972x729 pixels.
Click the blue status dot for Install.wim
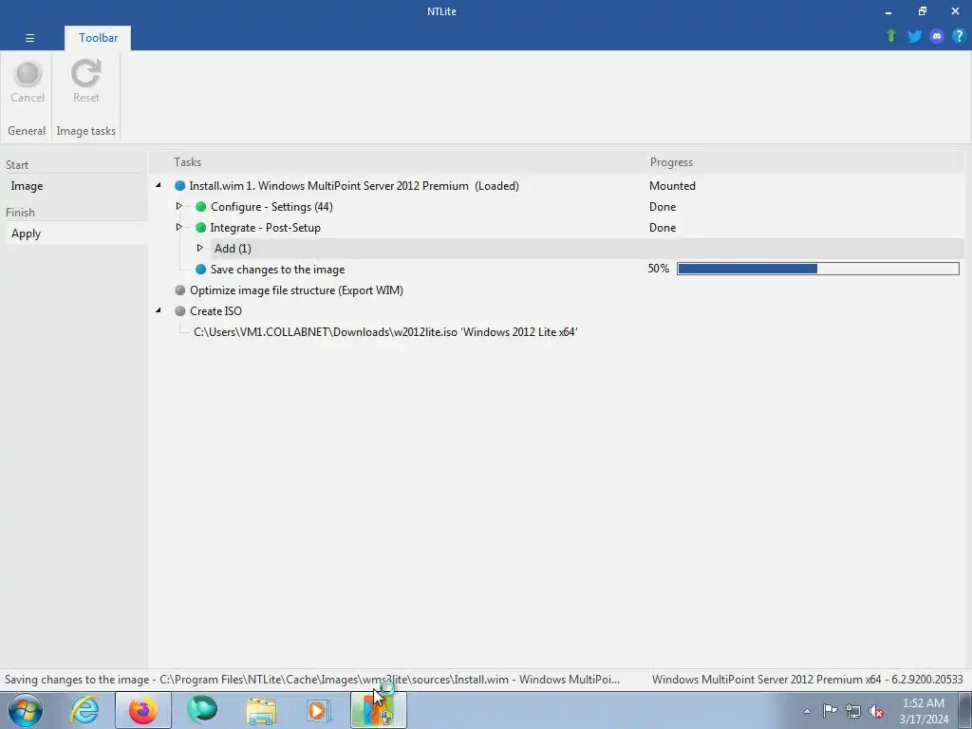pyautogui.click(x=179, y=186)
